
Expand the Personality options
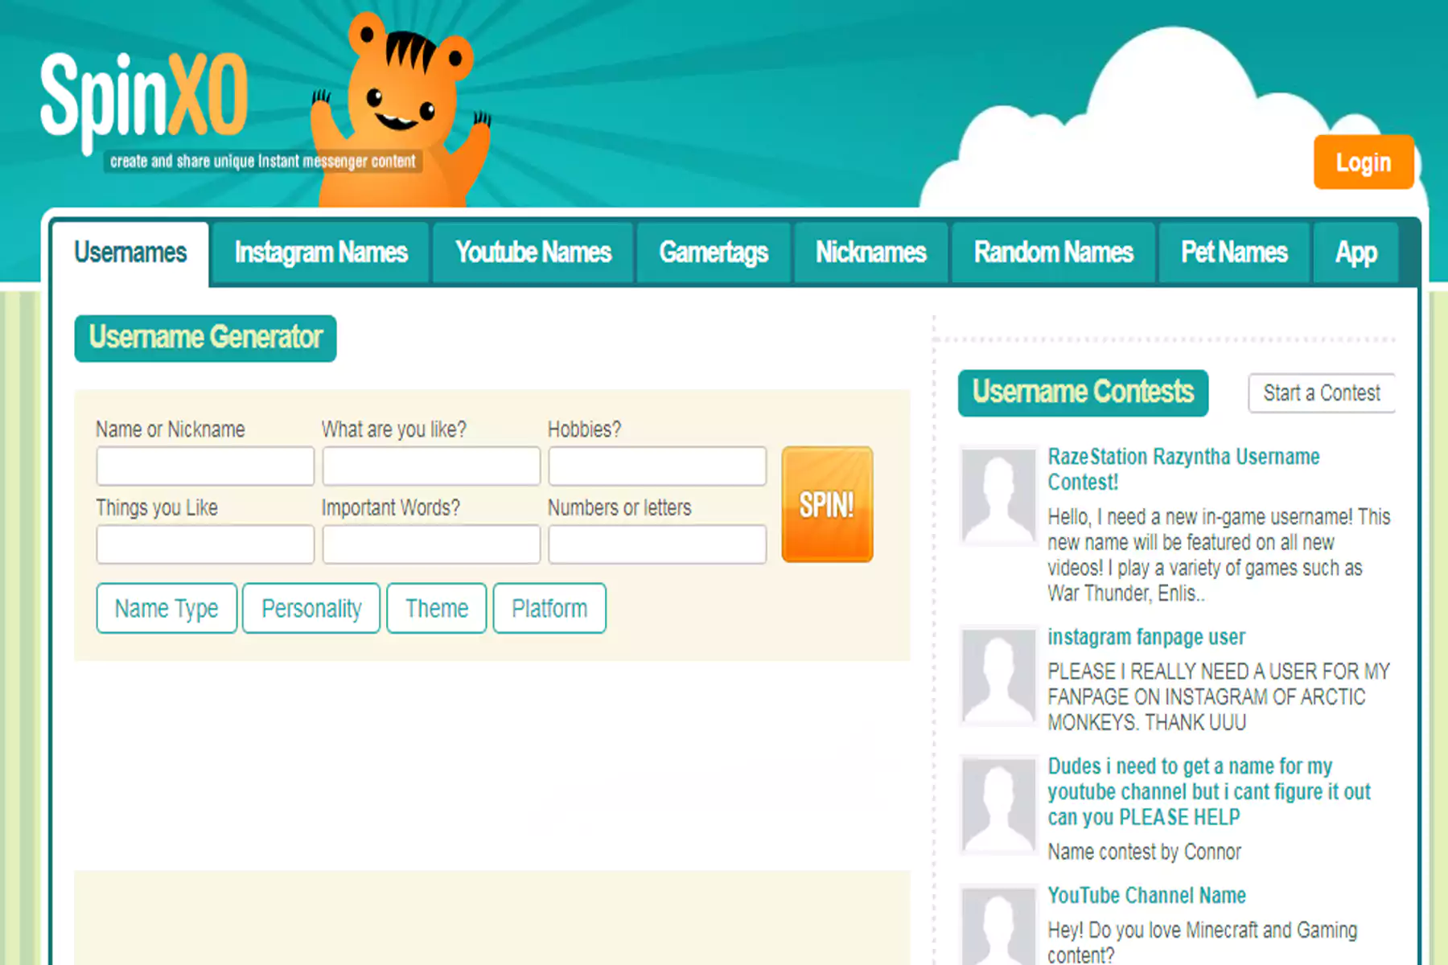click(x=311, y=609)
